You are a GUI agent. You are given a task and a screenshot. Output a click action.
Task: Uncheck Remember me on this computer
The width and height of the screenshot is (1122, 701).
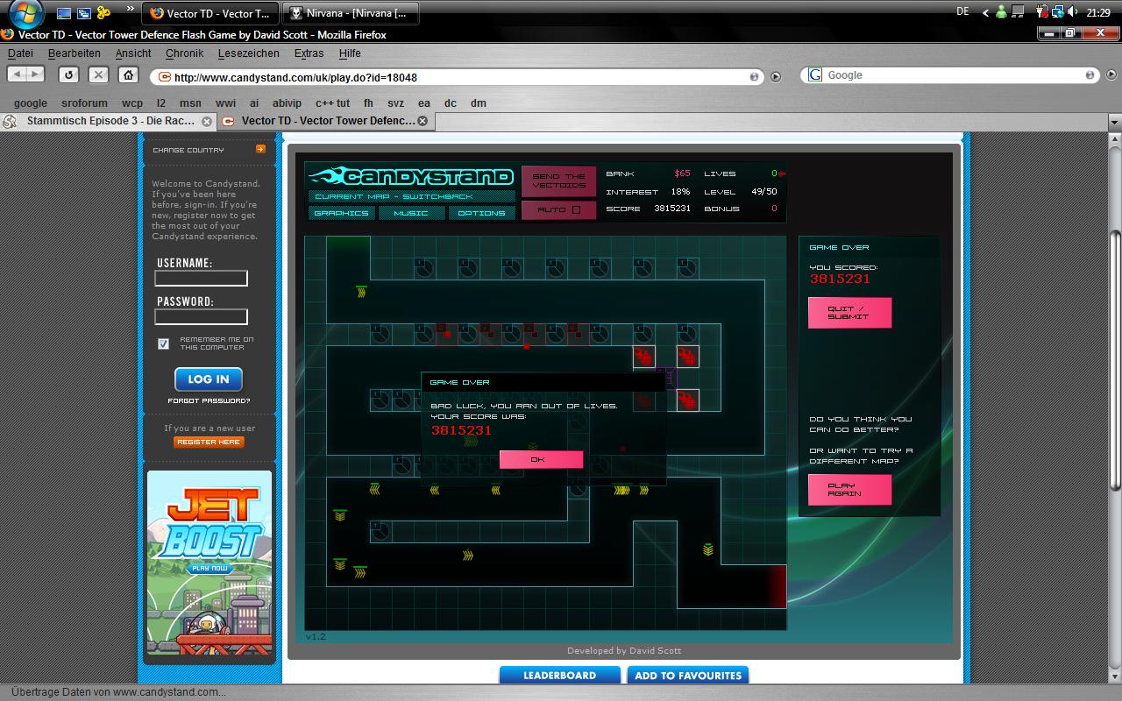[163, 343]
